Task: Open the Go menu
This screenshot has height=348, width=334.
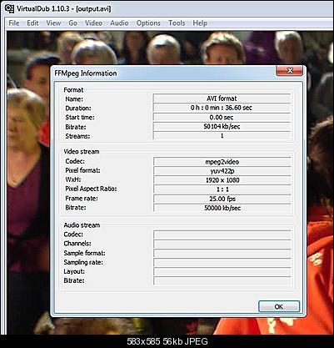Action: pyautogui.click(x=72, y=23)
